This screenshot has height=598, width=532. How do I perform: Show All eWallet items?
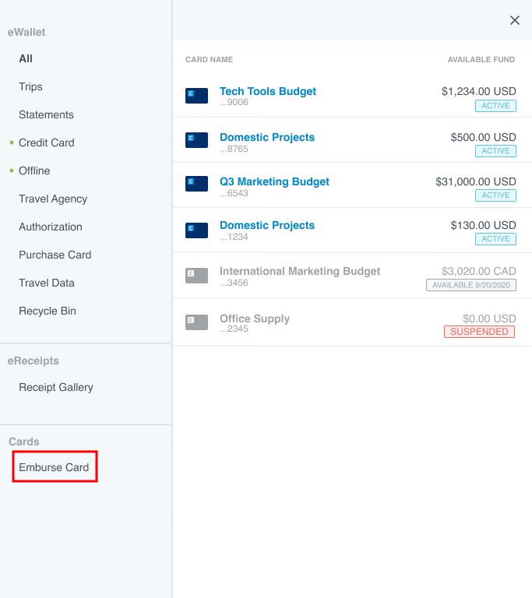point(26,58)
